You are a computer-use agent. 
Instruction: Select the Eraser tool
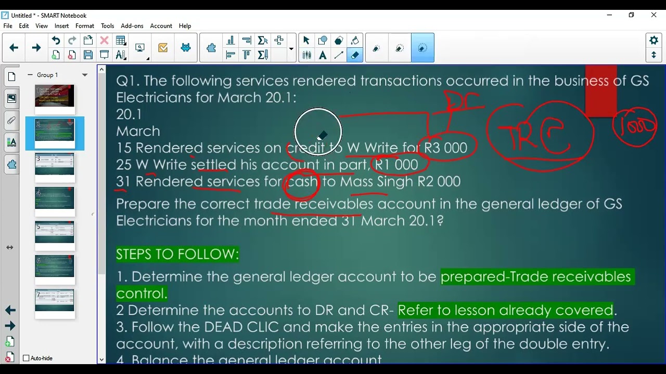click(355, 55)
